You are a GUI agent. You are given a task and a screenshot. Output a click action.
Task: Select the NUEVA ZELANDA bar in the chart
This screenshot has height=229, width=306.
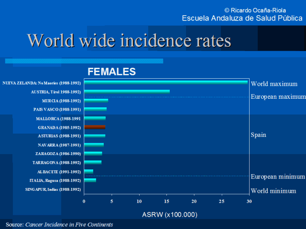click(x=165, y=83)
